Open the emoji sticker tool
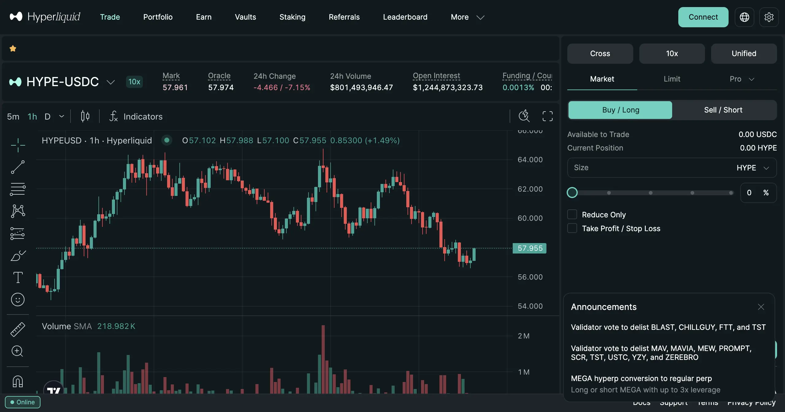The image size is (785, 412). point(18,299)
